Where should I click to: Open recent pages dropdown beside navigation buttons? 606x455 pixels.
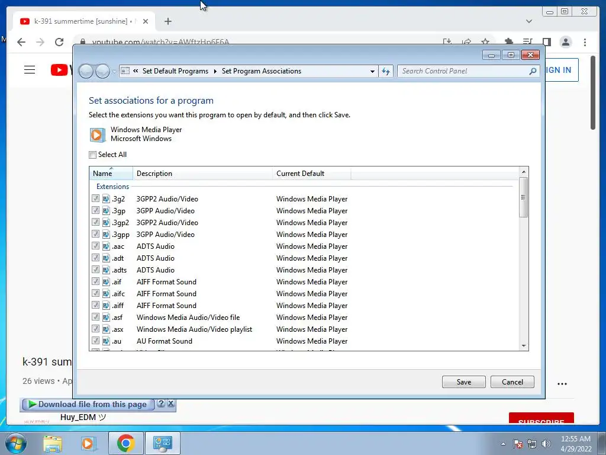(x=114, y=72)
